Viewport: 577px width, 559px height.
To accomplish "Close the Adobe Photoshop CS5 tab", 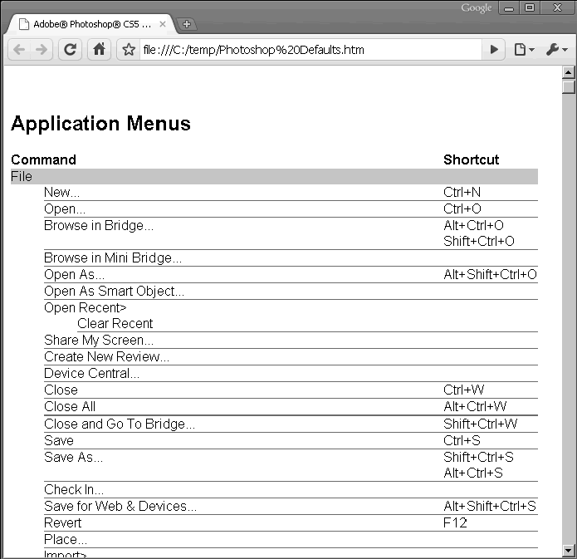I will click(x=162, y=24).
